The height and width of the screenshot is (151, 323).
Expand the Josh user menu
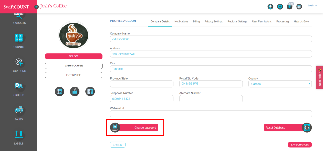312,5
